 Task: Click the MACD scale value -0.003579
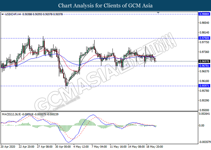pos(205,142)
